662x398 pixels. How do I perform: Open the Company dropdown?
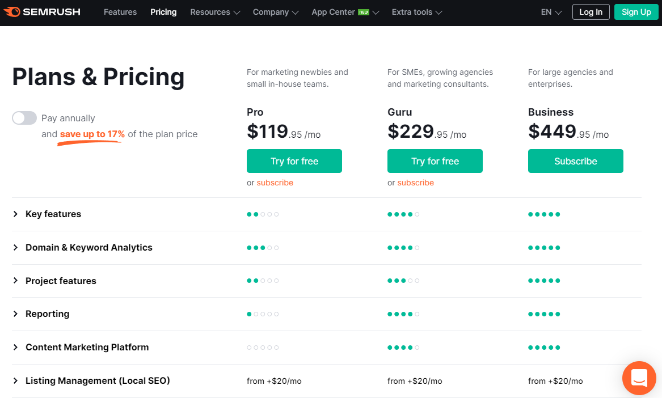coord(276,12)
